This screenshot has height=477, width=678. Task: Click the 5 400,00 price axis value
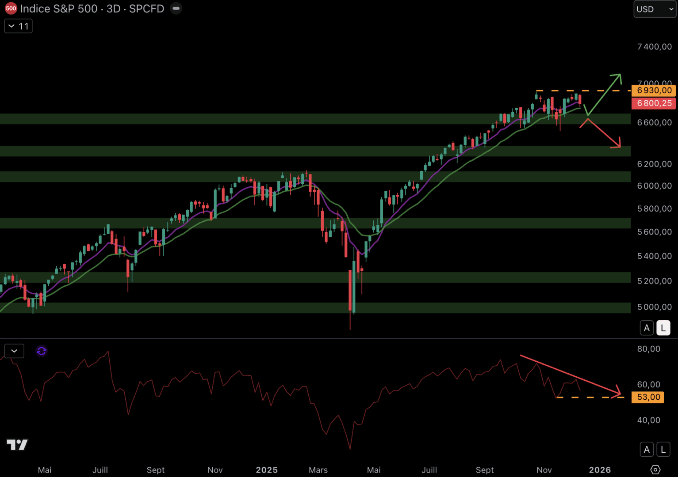coord(654,256)
